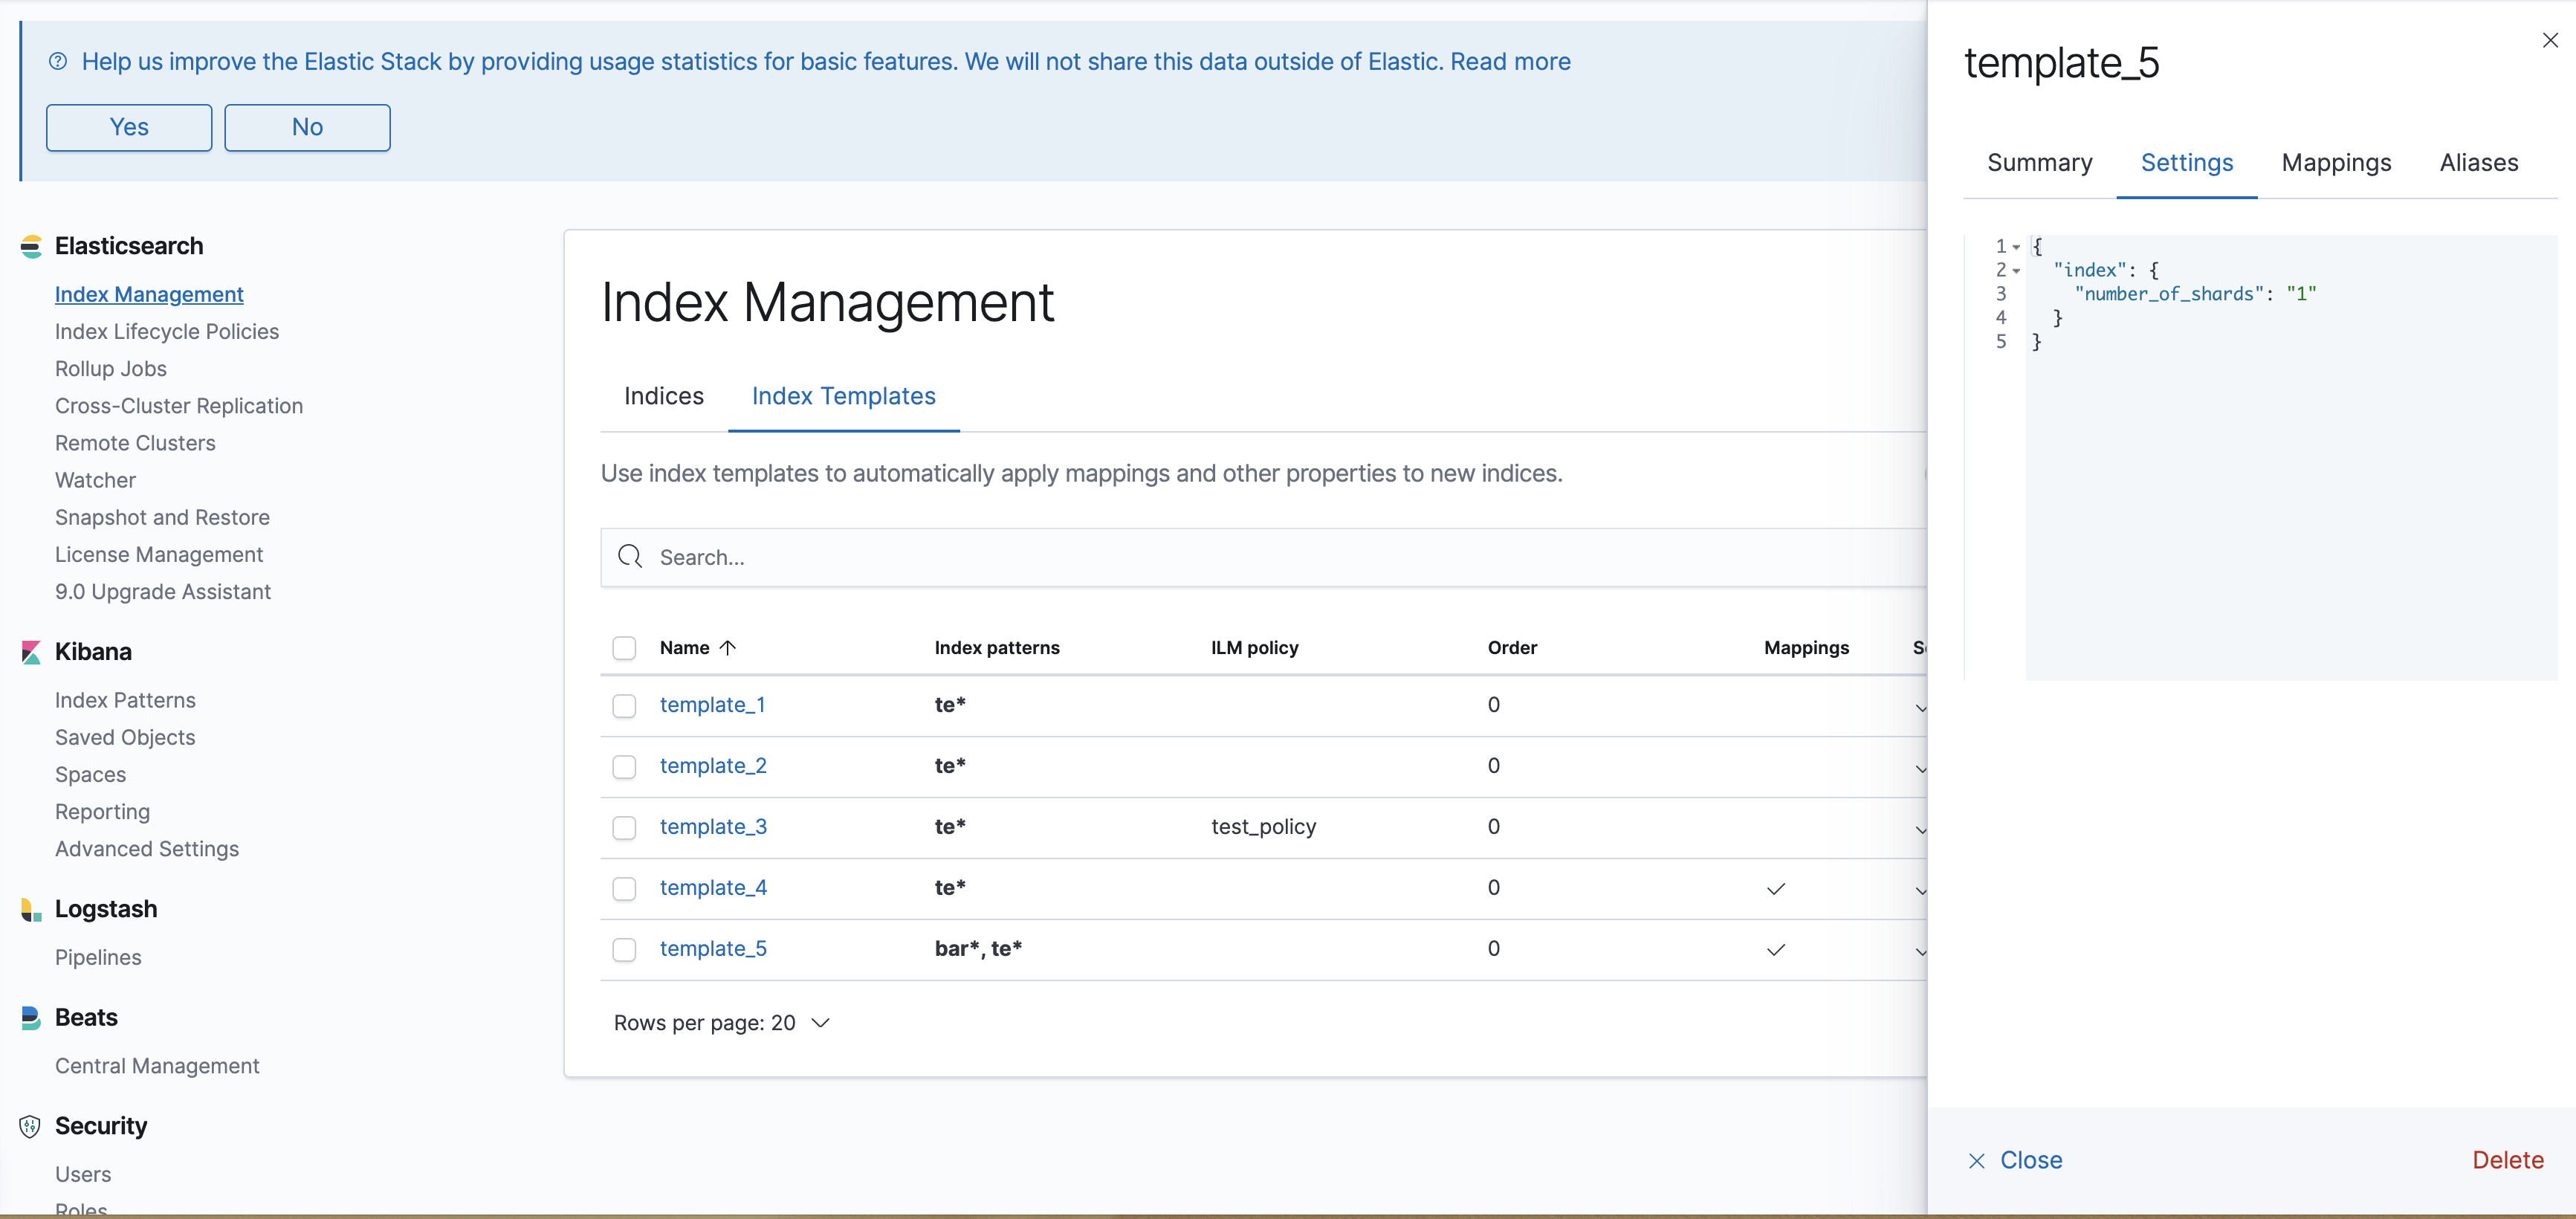
Task: Switch to the Indices tab
Action: click(x=663, y=397)
